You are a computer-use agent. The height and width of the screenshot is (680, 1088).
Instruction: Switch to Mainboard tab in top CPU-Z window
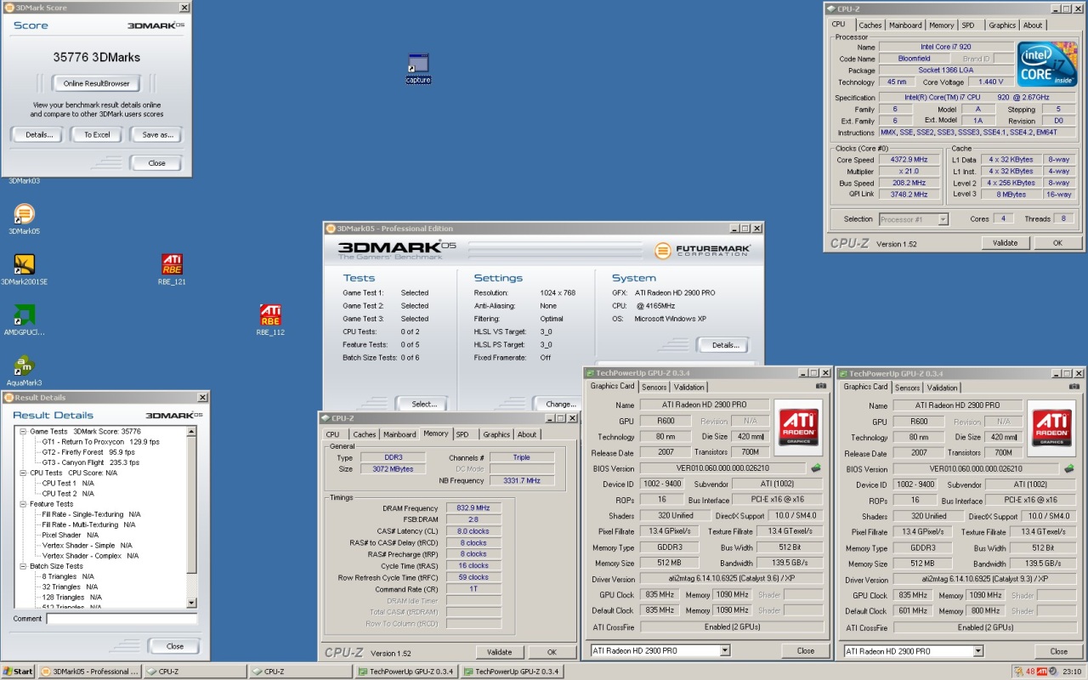coord(905,25)
